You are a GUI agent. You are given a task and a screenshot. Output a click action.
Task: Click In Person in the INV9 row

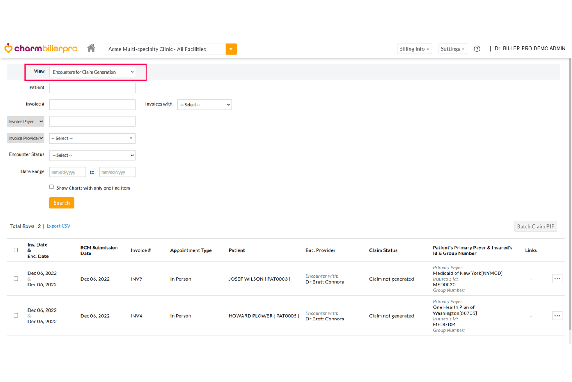[x=180, y=279]
